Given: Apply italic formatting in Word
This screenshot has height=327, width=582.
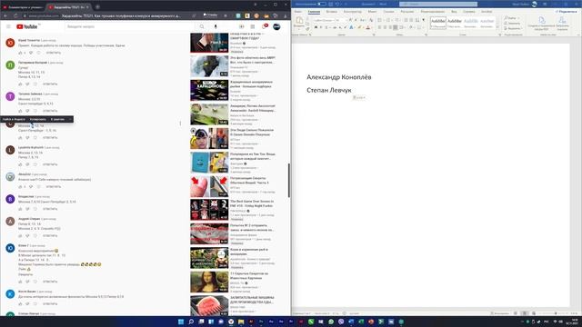Looking at the screenshot, I should point(321,27).
